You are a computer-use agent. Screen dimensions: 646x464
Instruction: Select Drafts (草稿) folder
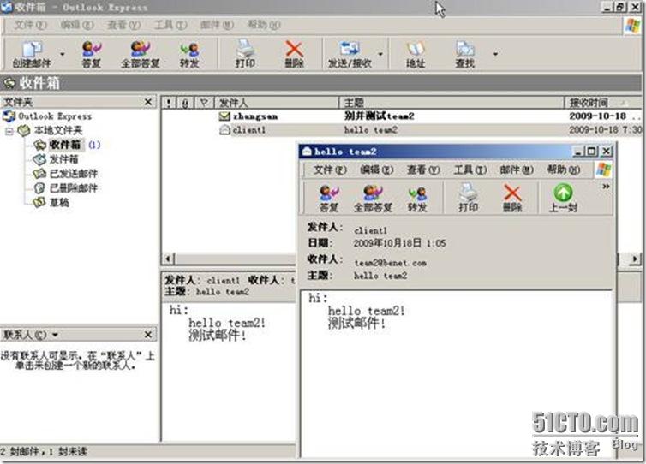point(59,202)
